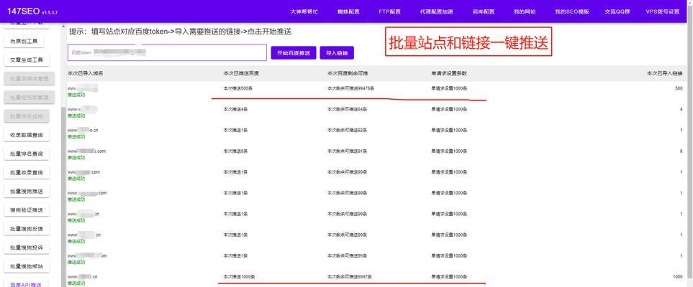Image resolution: width=693 pixels, height=287 pixels.
Task: Open 百度API推送 at the sidebar bottom
Action: (27, 284)
